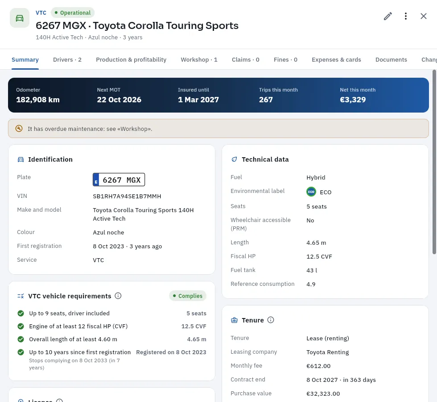Image resolution: width=437 pixels, height=402 pixels.
Task: Click the Identification section car icon
Action: (x=21, y=159)
